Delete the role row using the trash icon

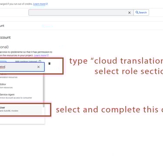click(x=50, y=63)
